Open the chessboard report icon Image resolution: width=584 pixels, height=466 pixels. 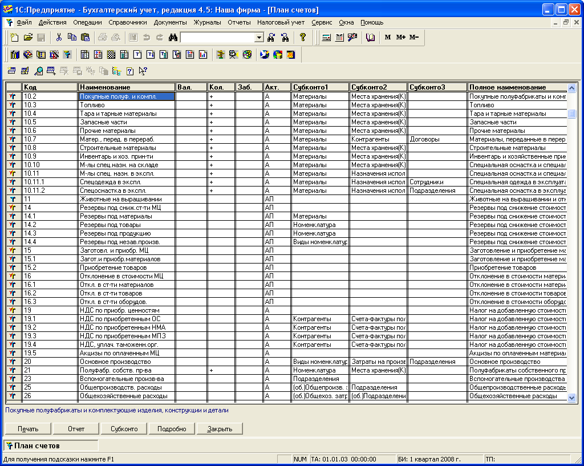111,55
